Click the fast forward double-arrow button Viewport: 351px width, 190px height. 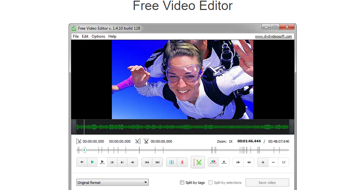(x=157, y=162)
